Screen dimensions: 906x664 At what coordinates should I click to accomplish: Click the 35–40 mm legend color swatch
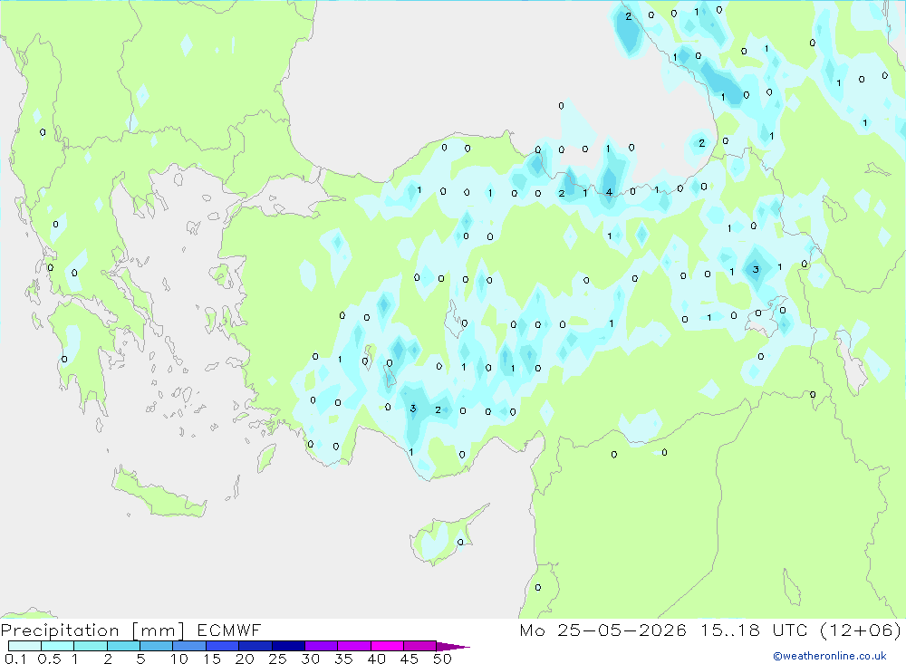point(354,646)
